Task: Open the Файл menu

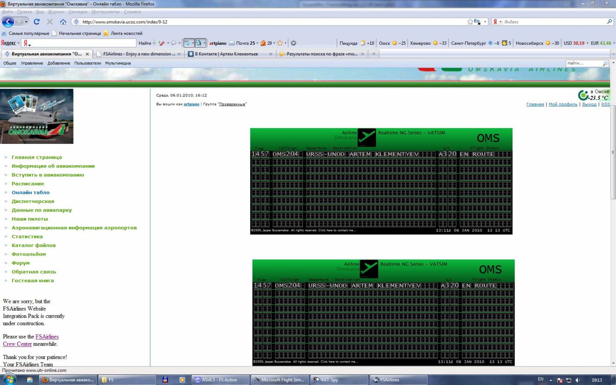Action: coord(7,12)
